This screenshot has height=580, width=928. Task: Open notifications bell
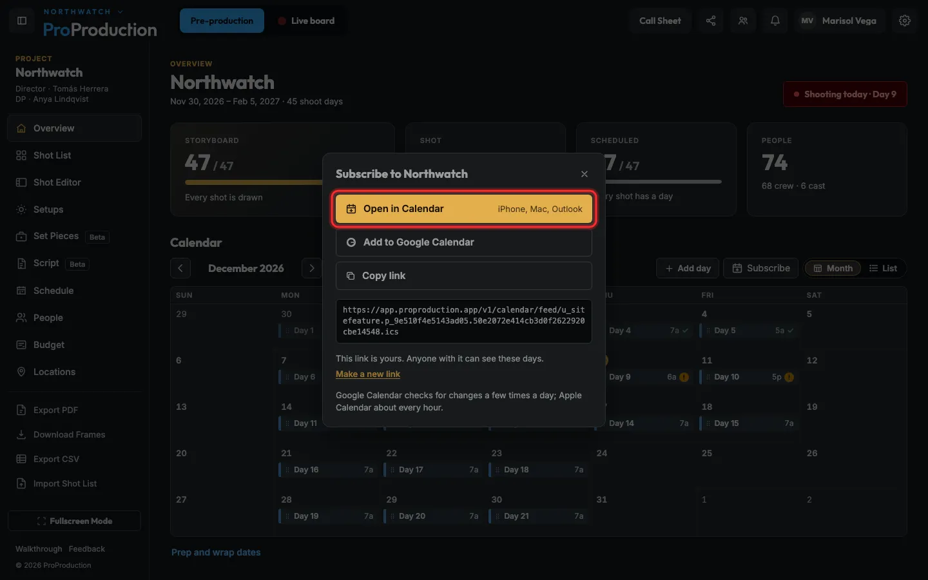(x=775, y=21)
